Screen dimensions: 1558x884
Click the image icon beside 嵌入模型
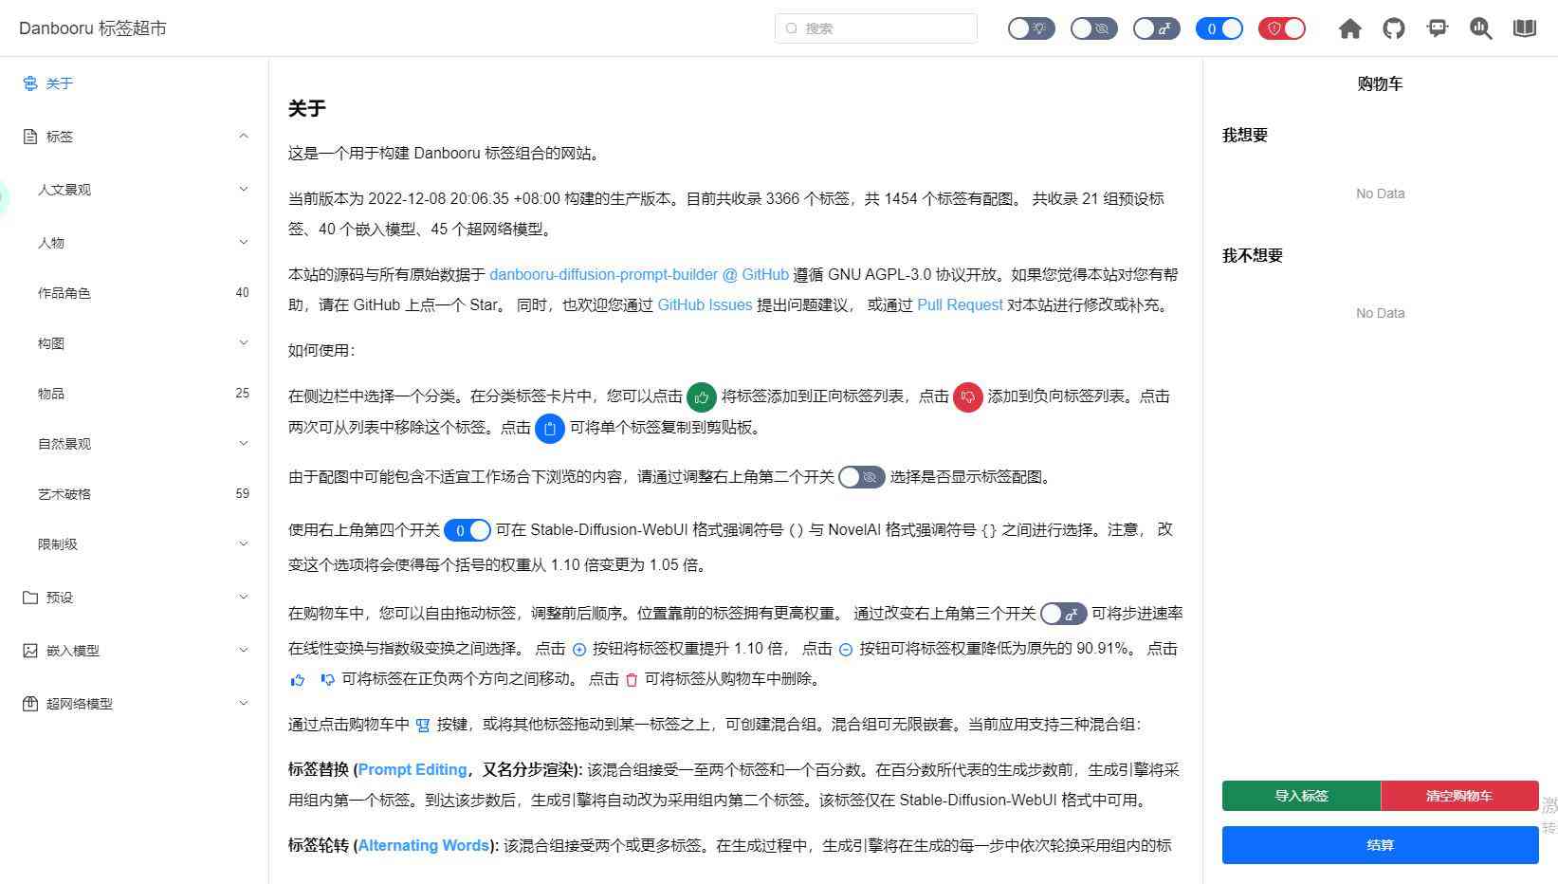tap(30, 651)
